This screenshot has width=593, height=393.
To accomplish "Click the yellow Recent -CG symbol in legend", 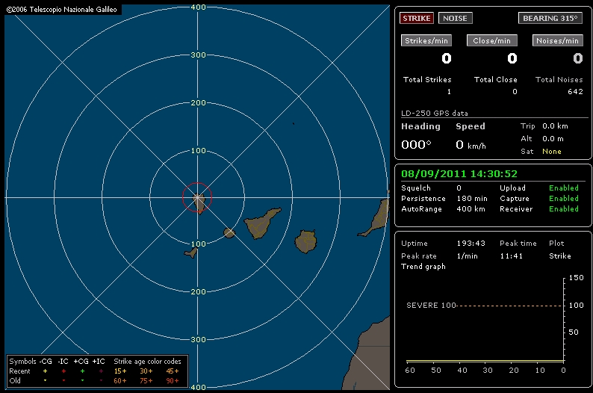I will [45, 371].
